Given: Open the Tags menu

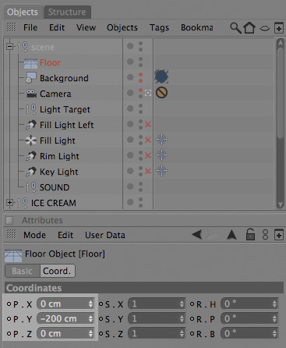Looking at the screenshot, I should (159, 27).
